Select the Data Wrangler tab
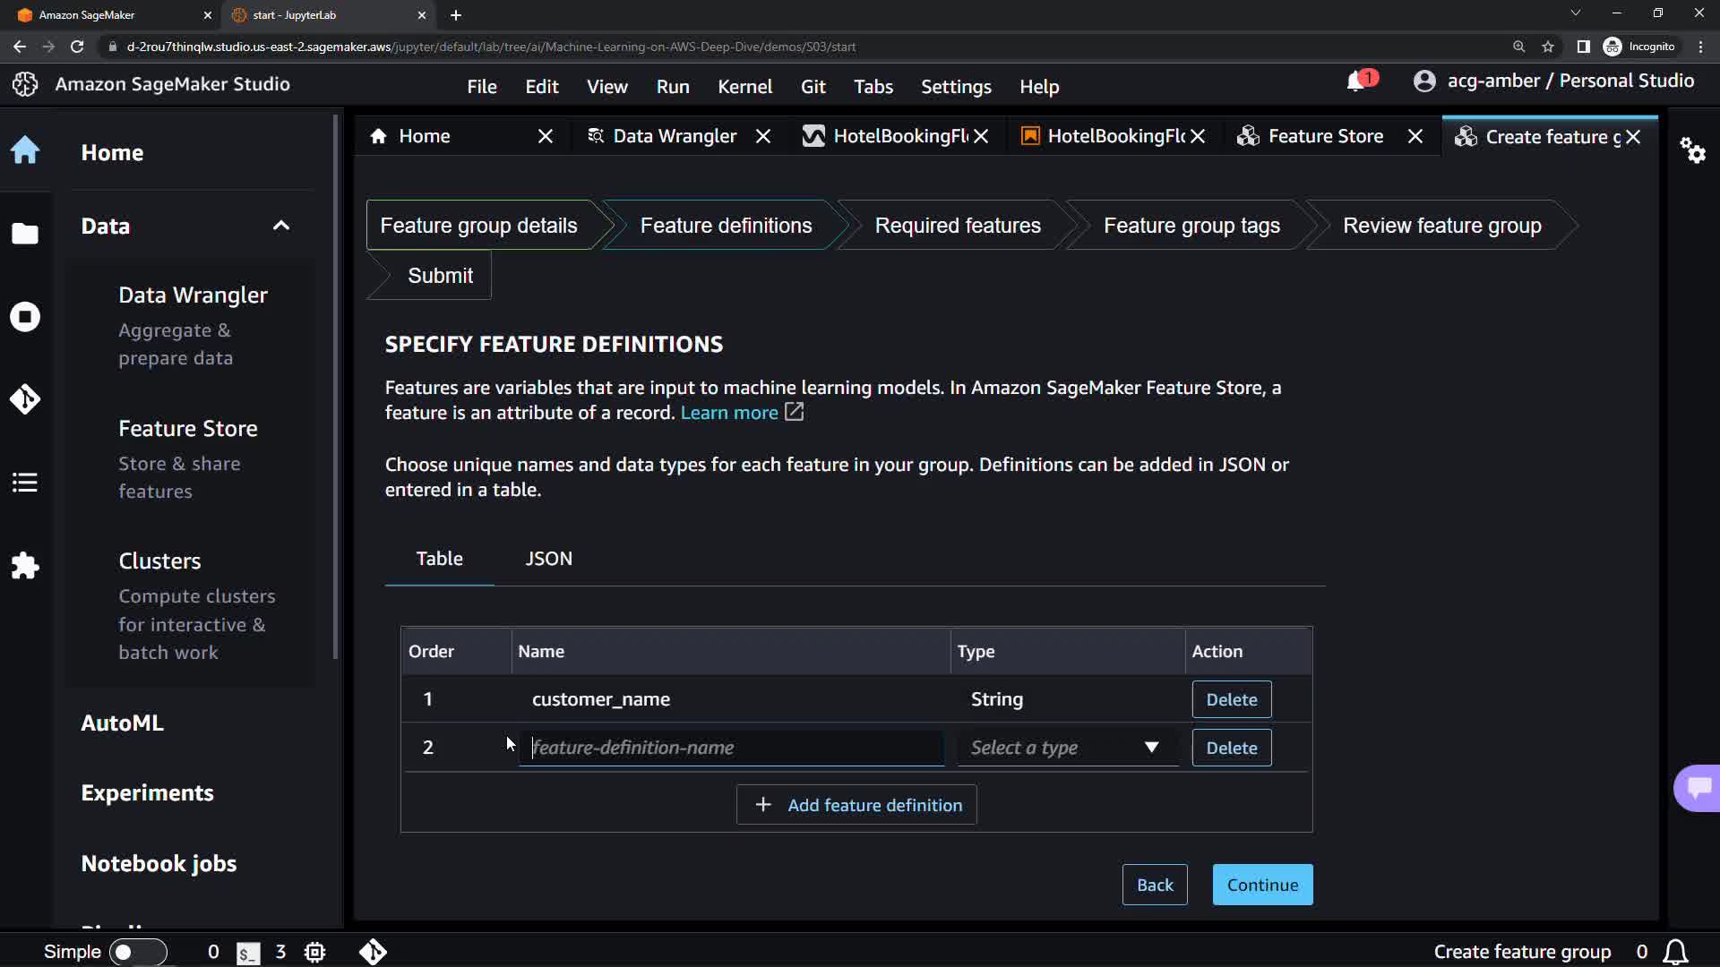 pyautogui.click(x=674, y=136)
